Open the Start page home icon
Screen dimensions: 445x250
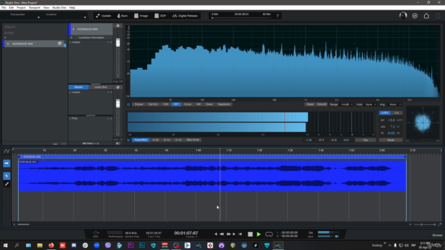426,16
